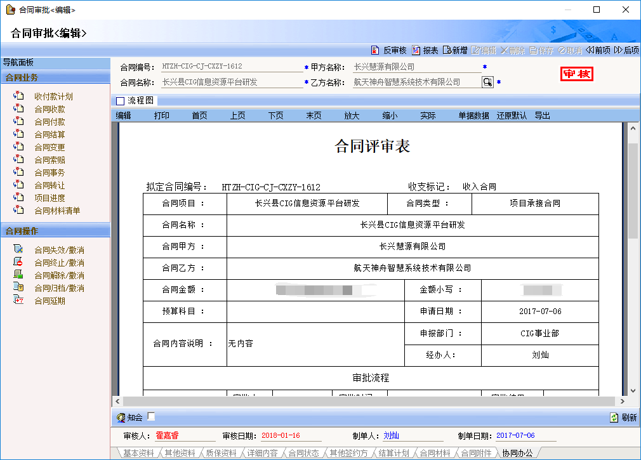Image resolution: width=641 pixels, height=460 pixels.
Task: Go to previous record with 前项
Action: 598,50
